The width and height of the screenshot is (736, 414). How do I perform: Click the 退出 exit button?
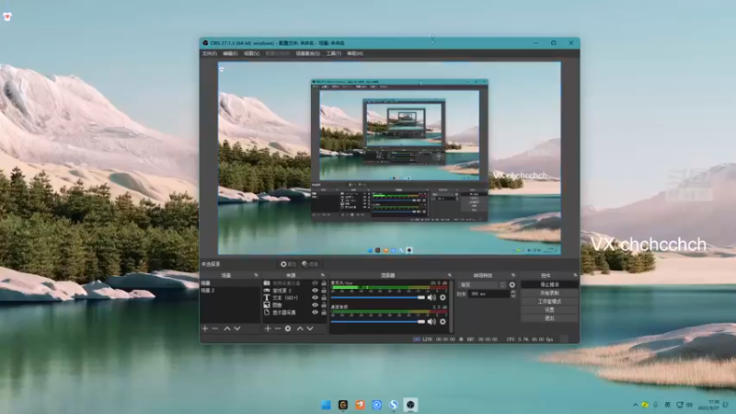pyautogui.click(x=549, y=318)
